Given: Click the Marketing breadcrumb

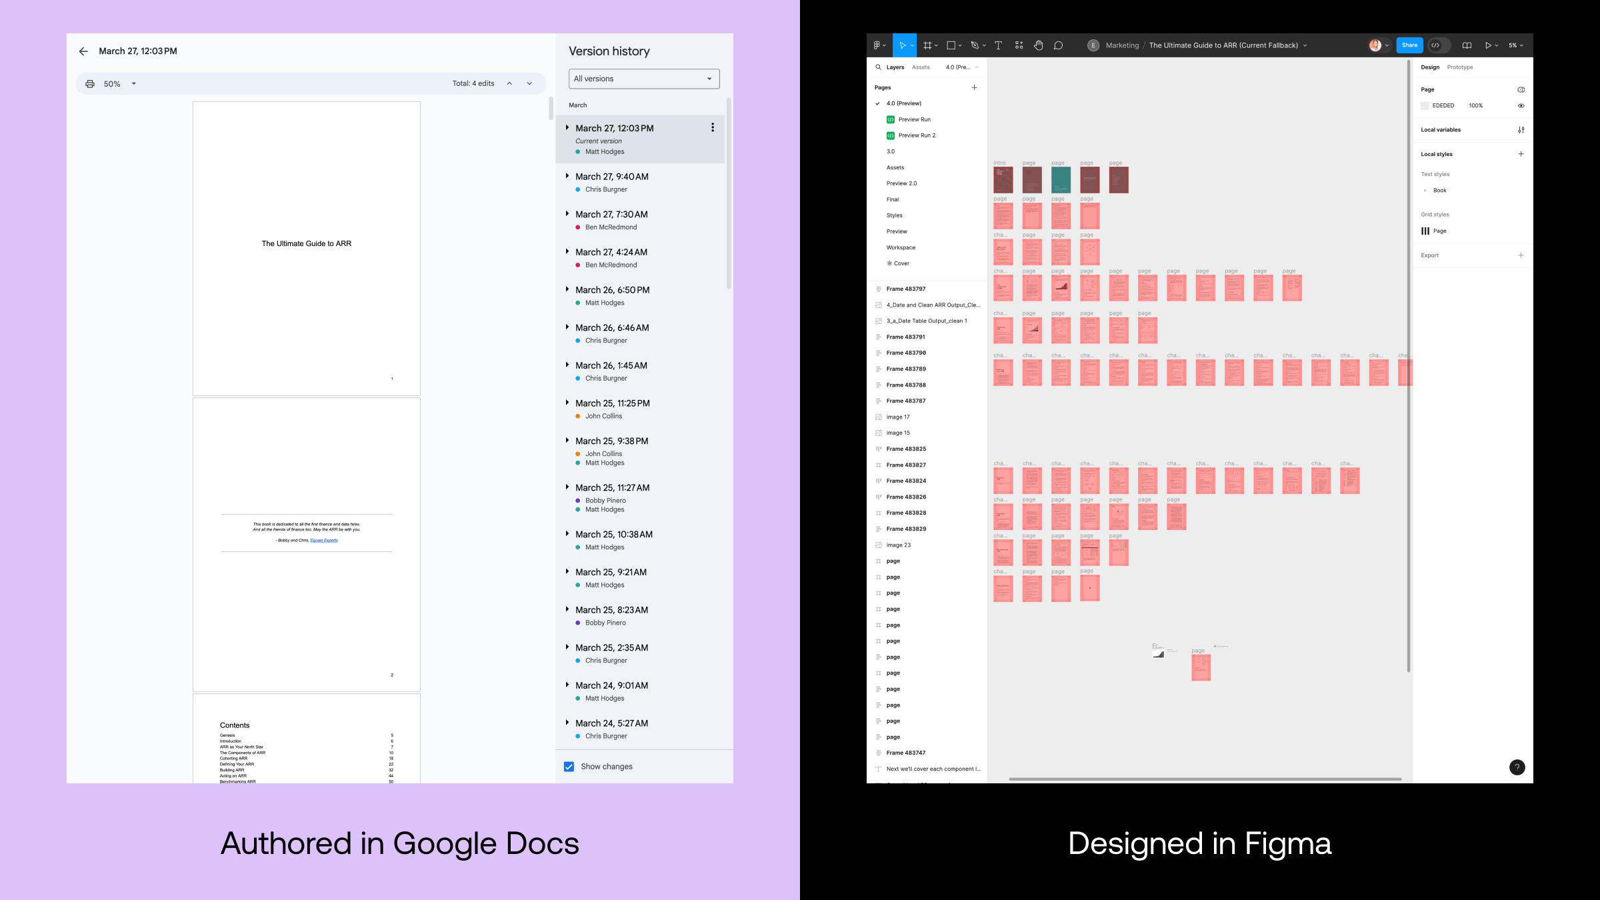Looking at the screenshot, I should pyautogui.click(x=1122, y=45).
